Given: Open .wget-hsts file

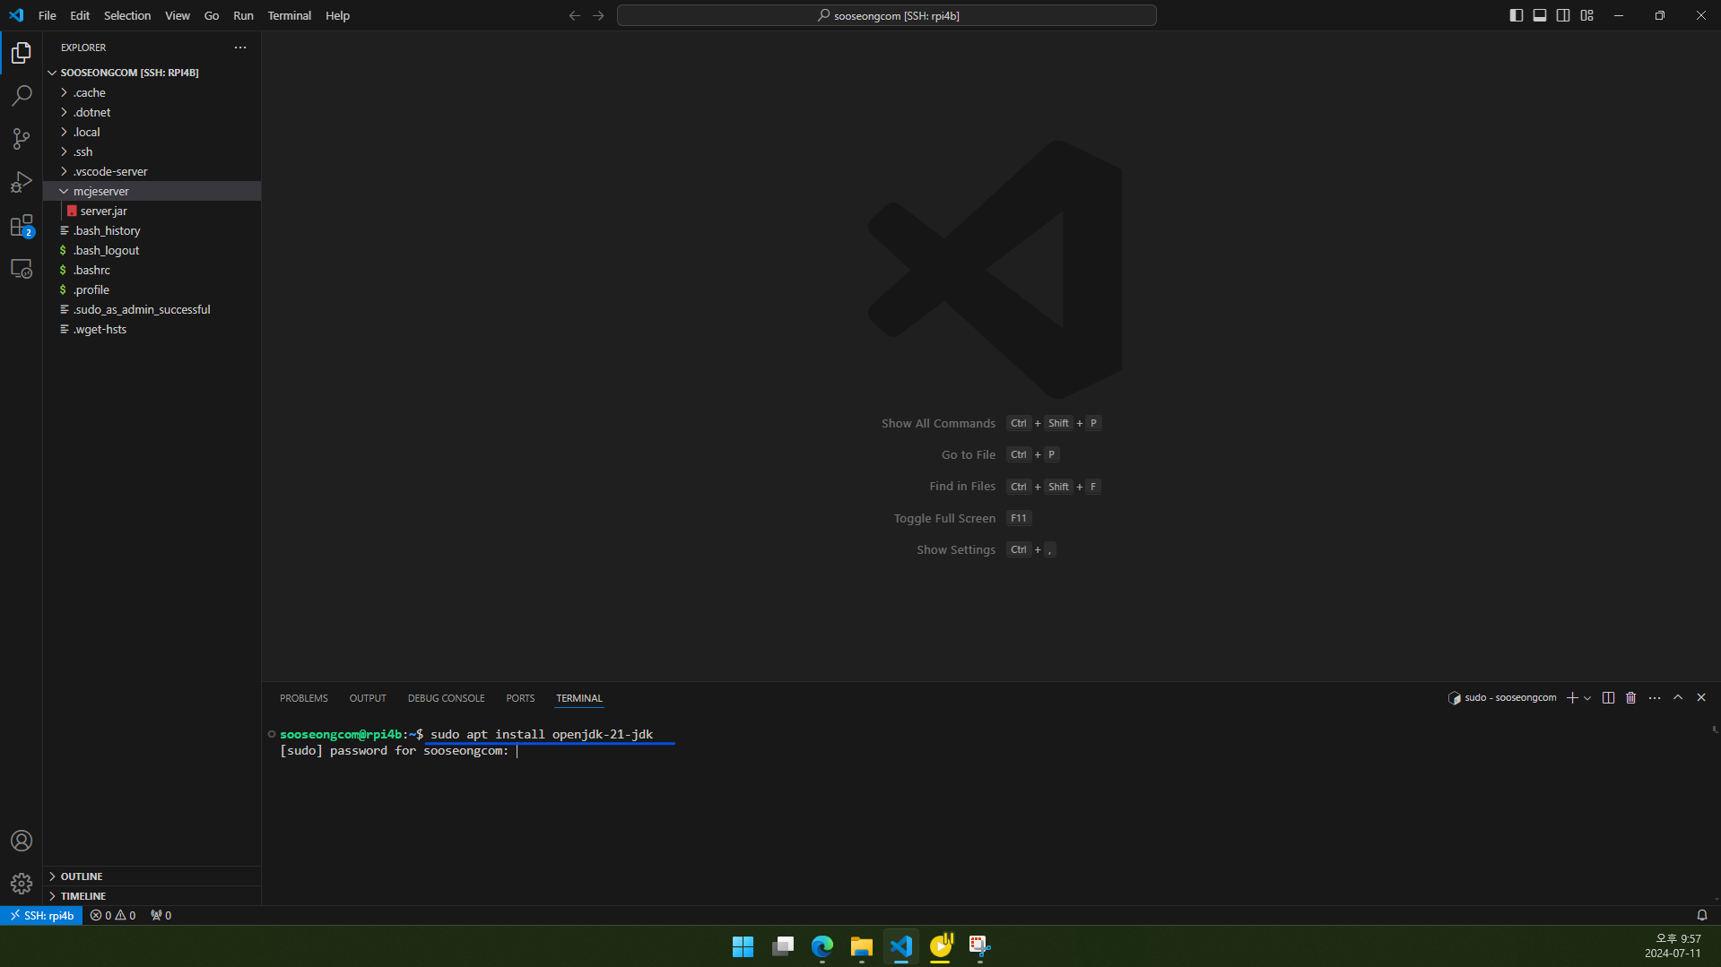Looking at the screenshot, I should pos(152,329).
